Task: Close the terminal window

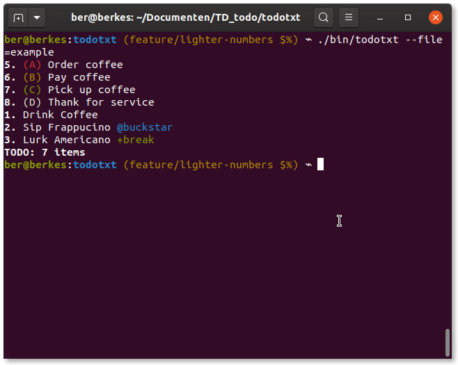Action: pos(436,17)
